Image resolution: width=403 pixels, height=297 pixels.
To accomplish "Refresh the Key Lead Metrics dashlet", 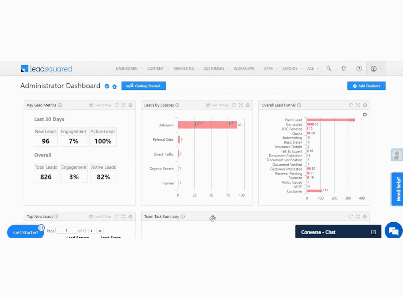I will (x=117, y=105).
